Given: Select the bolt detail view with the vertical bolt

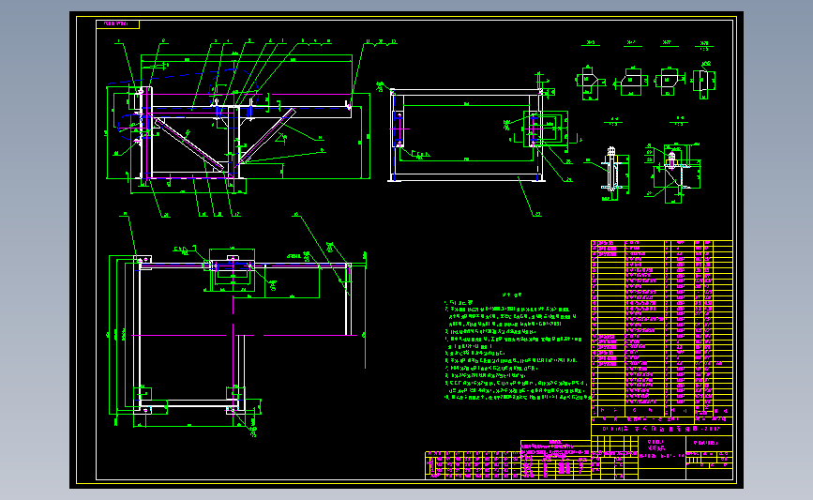Looking at the screenshot, I should pyautogui.click(x=611, y=173).
